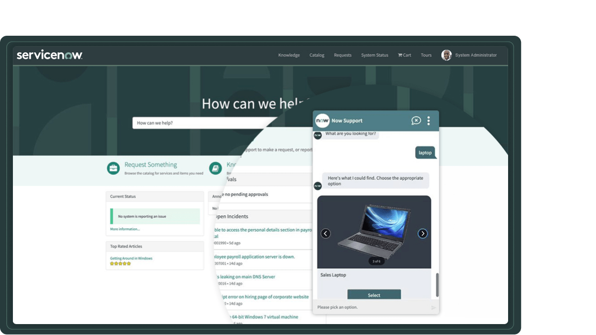The height and width of the screenshot is (335, 596).
Task: Show next item in laptop carousel
Action: [x=423, y=233]
